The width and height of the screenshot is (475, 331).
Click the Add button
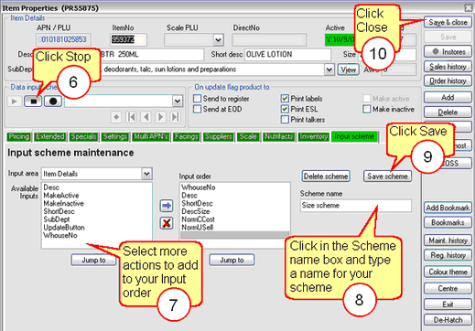click(x=448, y=98)
